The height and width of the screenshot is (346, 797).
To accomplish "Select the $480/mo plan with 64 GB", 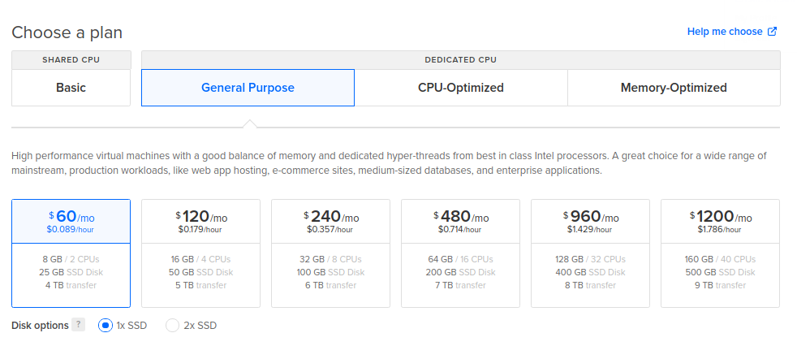I will tap(460, 253).
